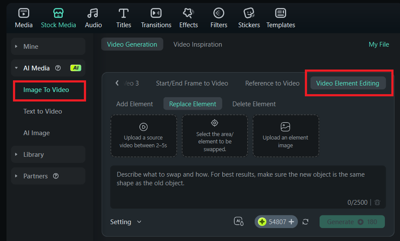
Task: Select the Video Element Editing tab
Action: click(x=348, y=83)
